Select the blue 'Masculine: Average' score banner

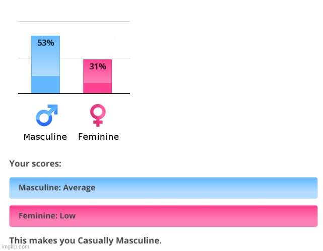pos(163,188)
